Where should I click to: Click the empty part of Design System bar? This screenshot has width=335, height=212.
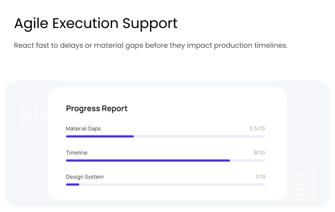[172, 184]
